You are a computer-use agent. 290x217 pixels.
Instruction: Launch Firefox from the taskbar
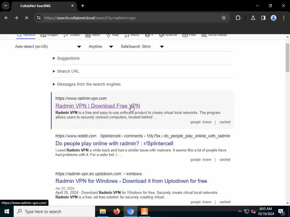(x=116, y=211)
